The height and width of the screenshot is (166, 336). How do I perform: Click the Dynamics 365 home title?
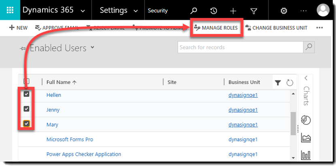(48, 10)
